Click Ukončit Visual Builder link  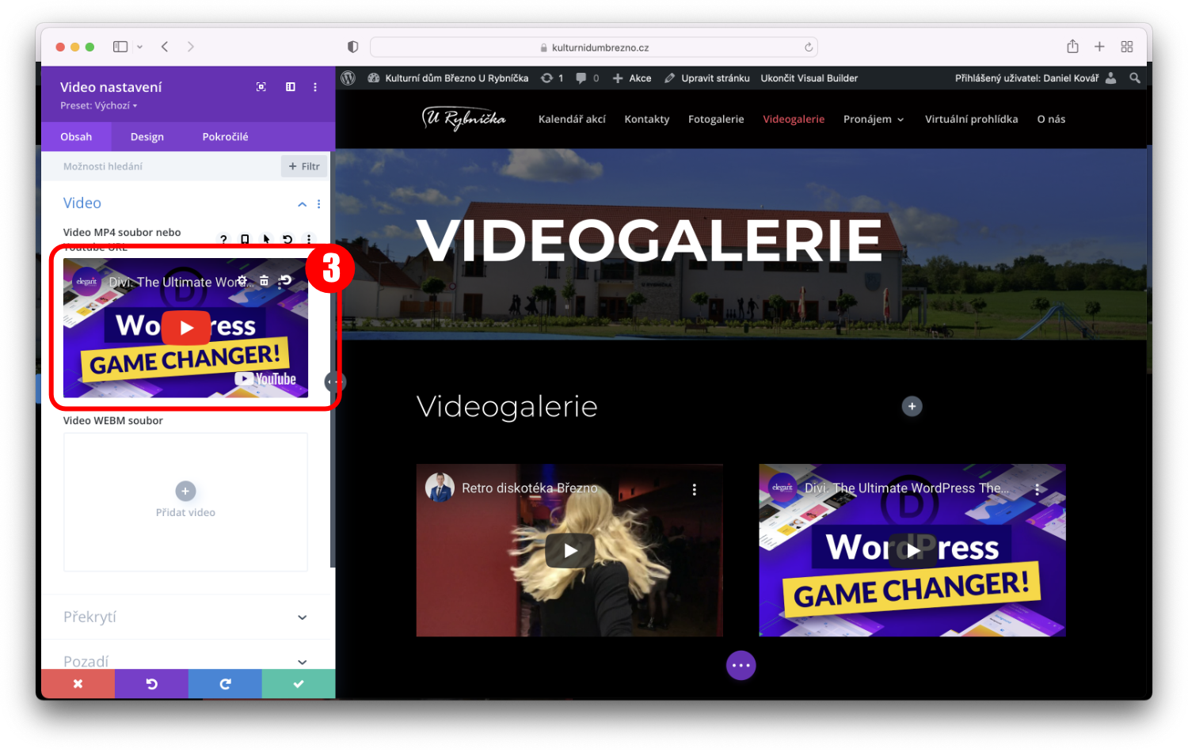[x=809, y=78]
